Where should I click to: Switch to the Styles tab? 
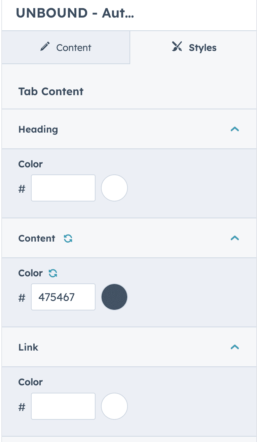pos(194,47)
